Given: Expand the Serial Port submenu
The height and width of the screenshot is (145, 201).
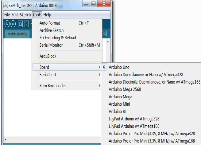Looking at the screenshot, I should click(x=67, y=75).
